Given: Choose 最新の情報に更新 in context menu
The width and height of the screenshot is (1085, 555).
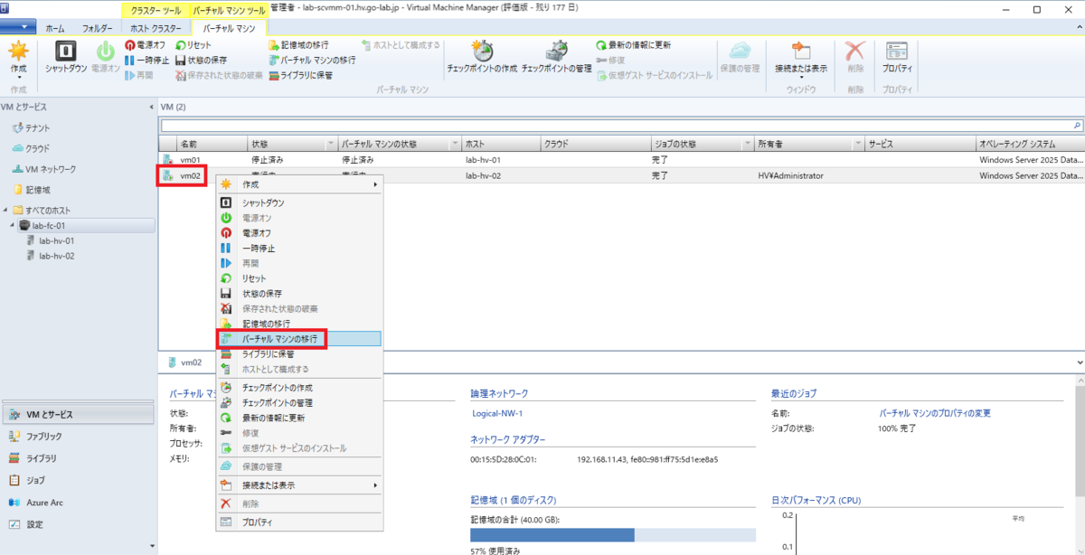Looking at the screenshot, I should coord(298,419).
